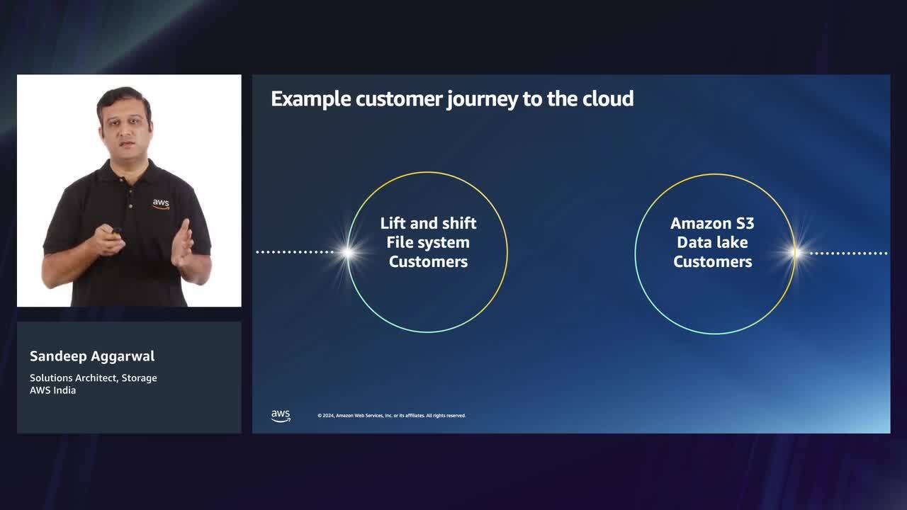Click the AWS logo on the slide footer

[x=281, y=415]
